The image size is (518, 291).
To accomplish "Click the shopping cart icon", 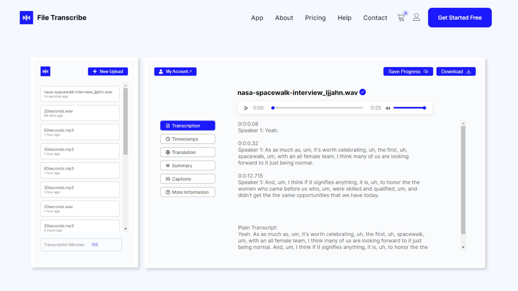I will [401, 18].
